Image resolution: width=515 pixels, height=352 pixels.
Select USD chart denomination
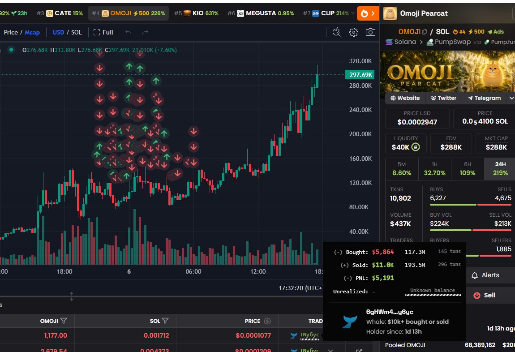(59, 32)
